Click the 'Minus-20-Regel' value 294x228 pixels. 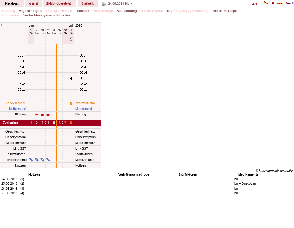click(225, 11)
